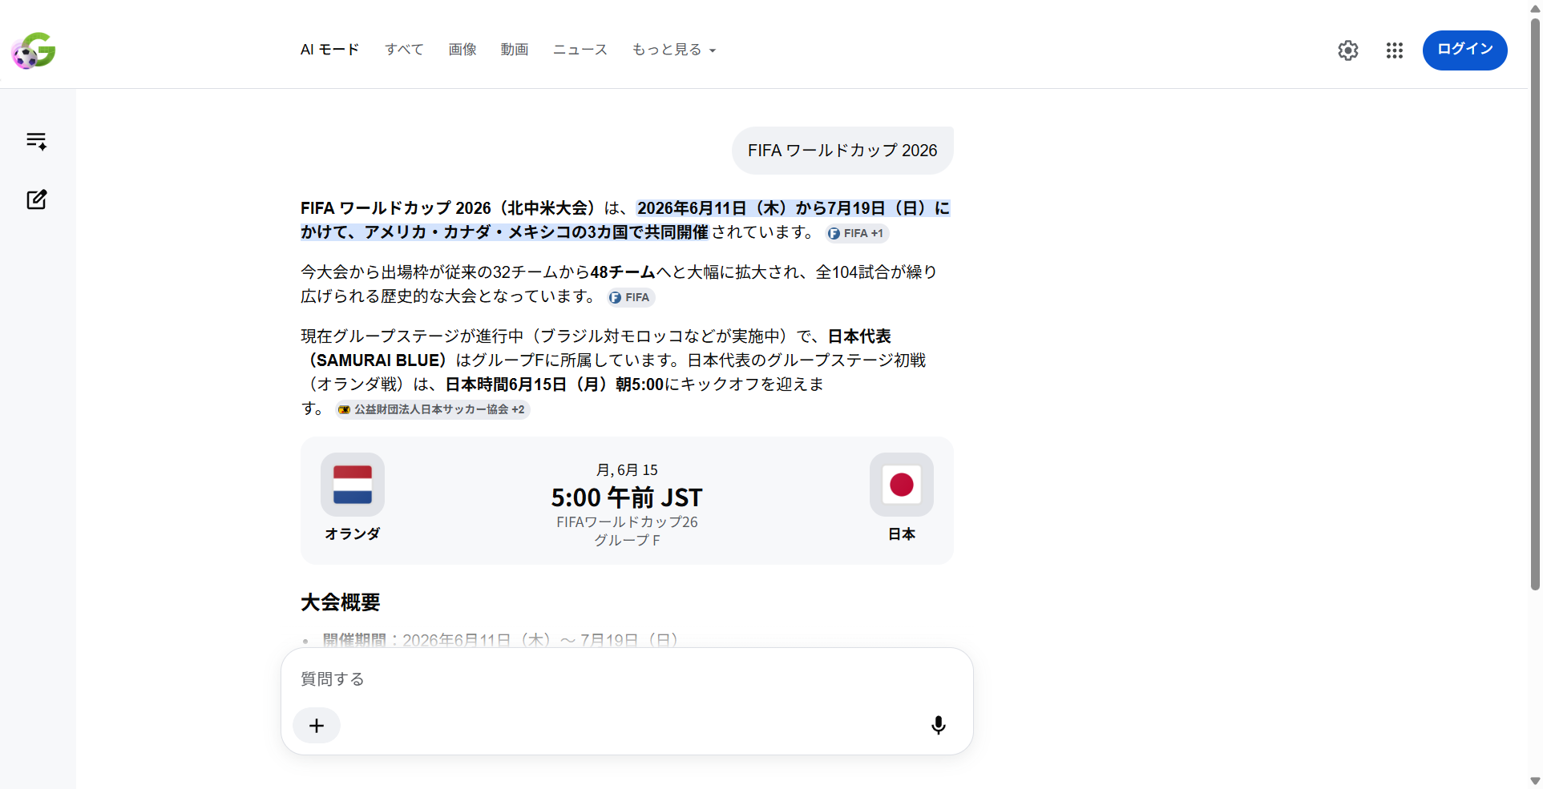Open the settings gear icon
This screenshot has width=1543, height=789.
(x=1347, y=50)
